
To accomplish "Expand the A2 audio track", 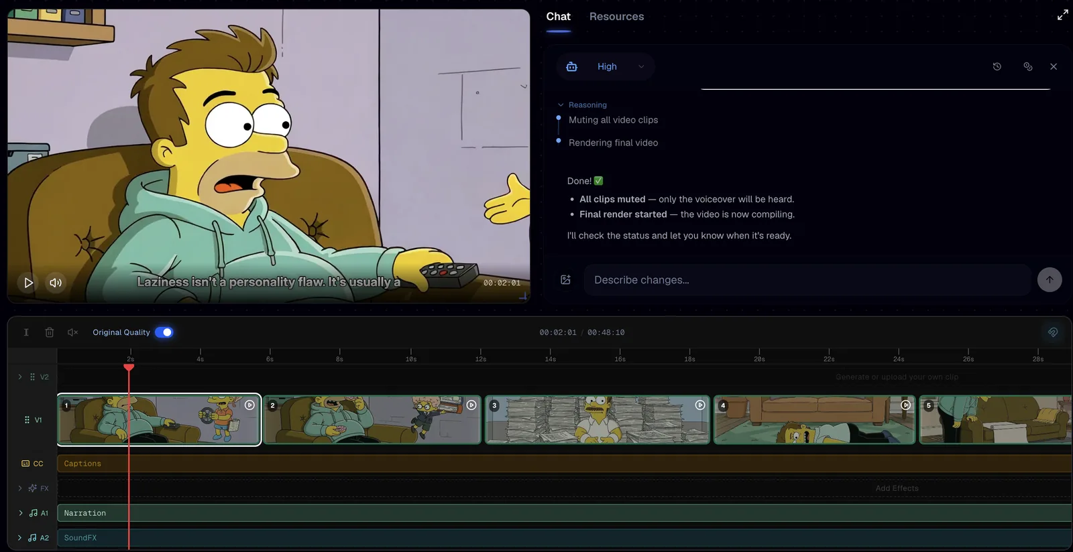I will tap(19, 538).
